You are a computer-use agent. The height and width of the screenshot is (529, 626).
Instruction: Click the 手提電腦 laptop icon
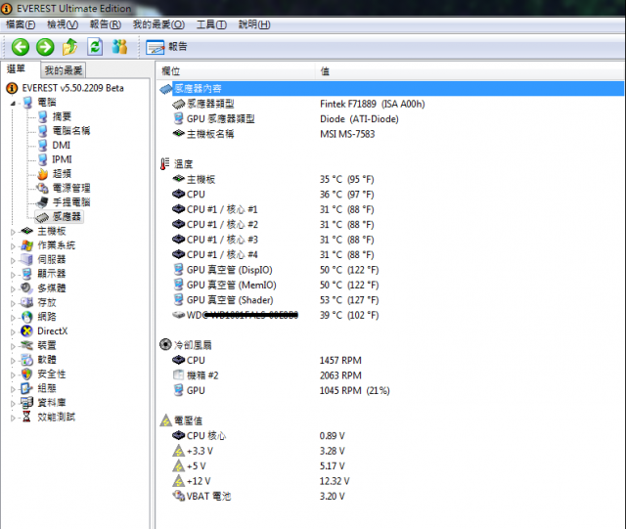(x=42, y=202)
